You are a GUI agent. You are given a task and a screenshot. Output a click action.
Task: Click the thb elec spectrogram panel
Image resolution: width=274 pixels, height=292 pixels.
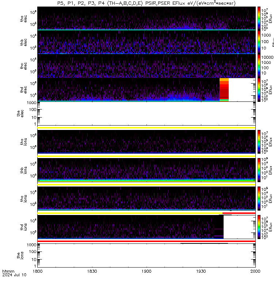point(146,42)
